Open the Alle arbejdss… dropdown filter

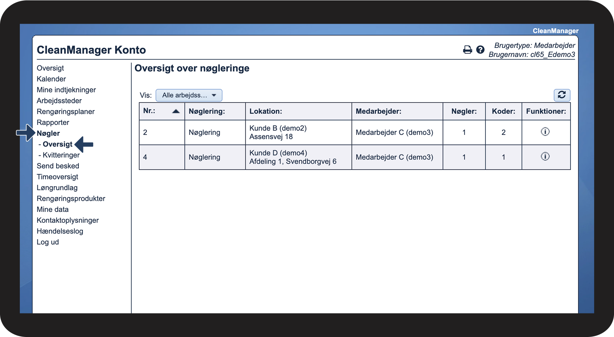coord(189,95)
